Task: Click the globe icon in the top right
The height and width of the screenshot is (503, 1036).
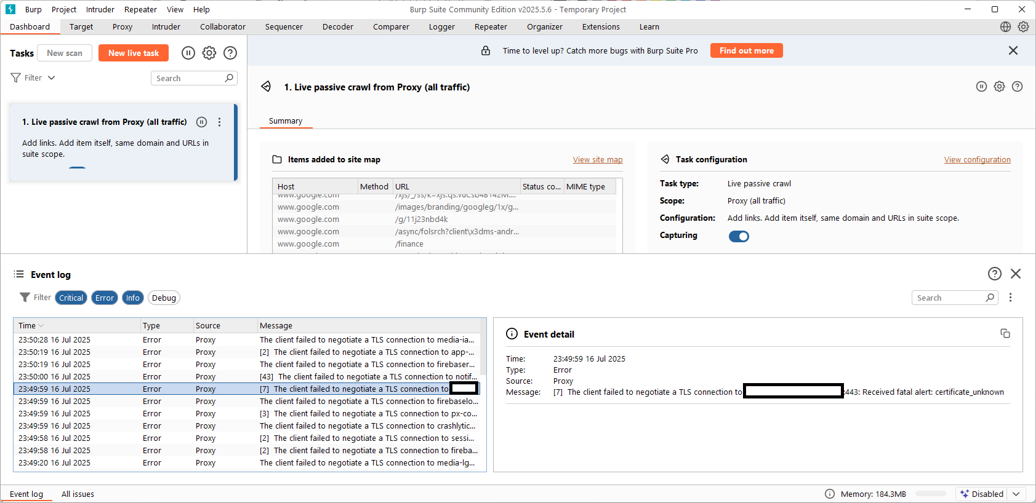Action: coord(1005,26)
